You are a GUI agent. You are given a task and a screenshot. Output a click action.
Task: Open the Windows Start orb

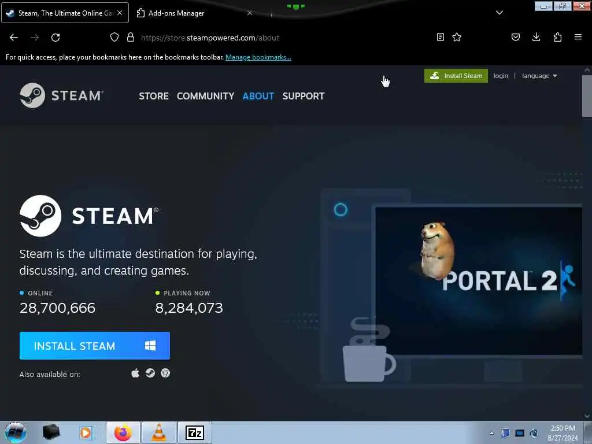tap(15, 432)
